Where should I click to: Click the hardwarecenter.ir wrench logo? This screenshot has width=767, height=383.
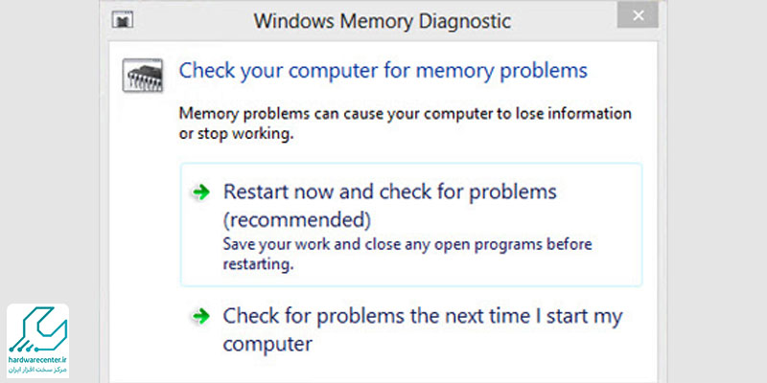tap(37, 329)
